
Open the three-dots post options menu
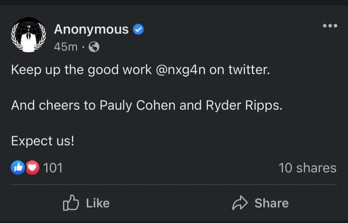330,26
